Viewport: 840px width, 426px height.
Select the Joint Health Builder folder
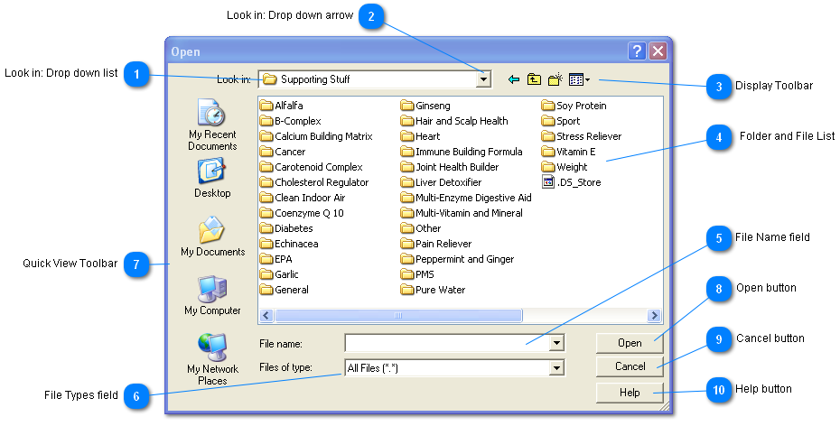pyautogui.click(x=450, y=167)
